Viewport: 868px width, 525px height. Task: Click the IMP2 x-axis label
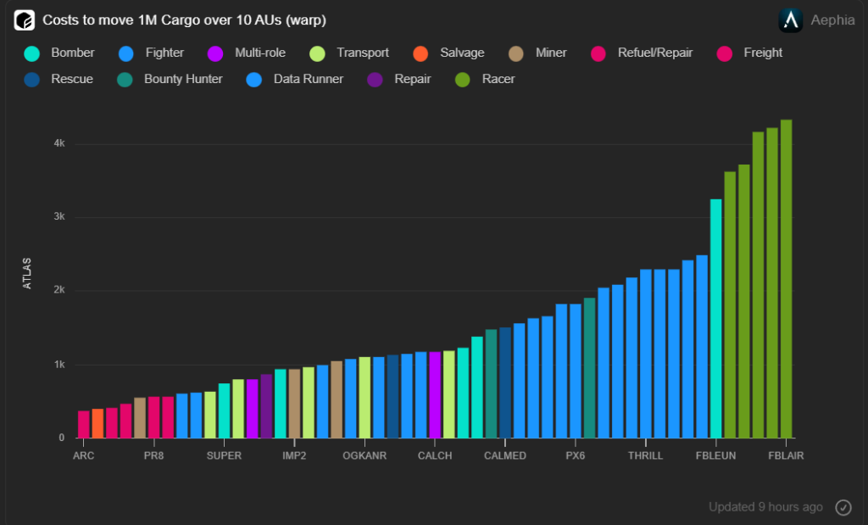click(294, 455)
